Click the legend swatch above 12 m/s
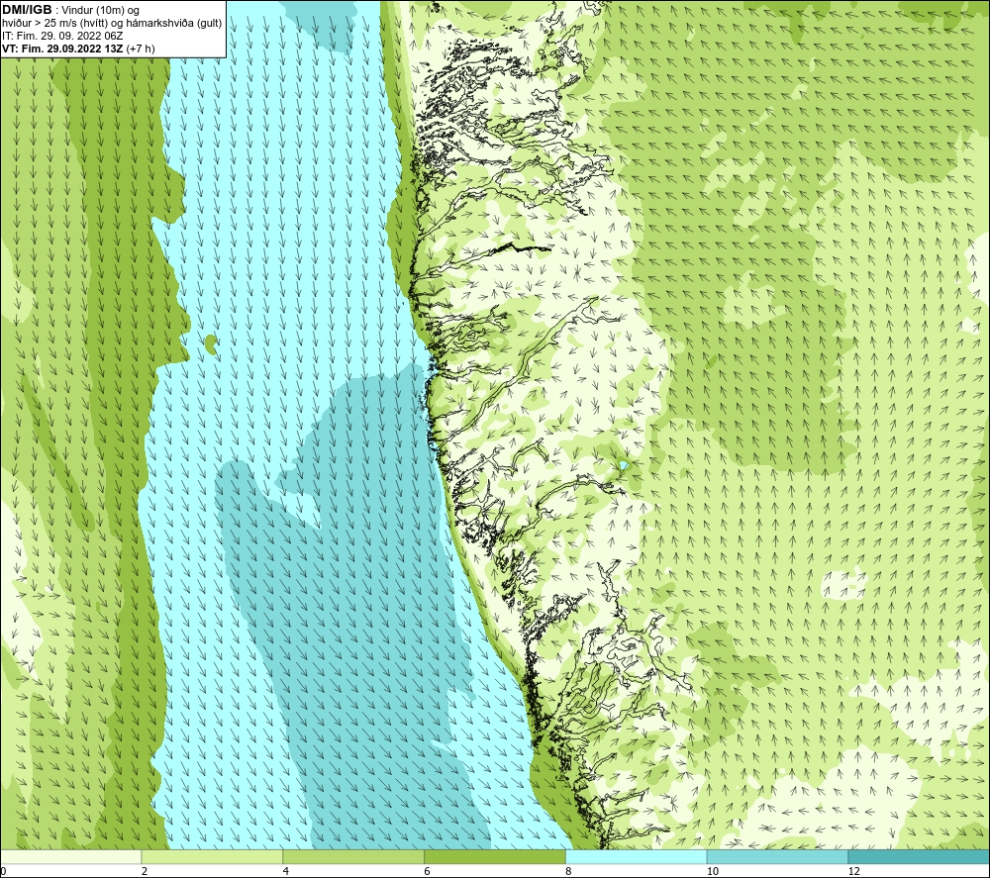The image size is (990, 878). (x=920, y=856)
